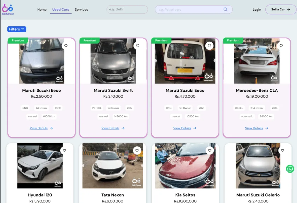This screenshot has width=297, height=203.
Task: Focus the "e.g. Petrol cars" search field
Action: click(193, 10)
